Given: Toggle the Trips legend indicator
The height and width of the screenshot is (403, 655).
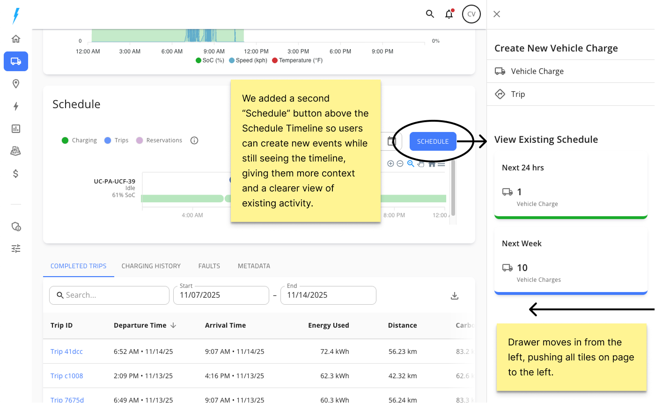Looking at the screenshot, I should click(108, 140).
